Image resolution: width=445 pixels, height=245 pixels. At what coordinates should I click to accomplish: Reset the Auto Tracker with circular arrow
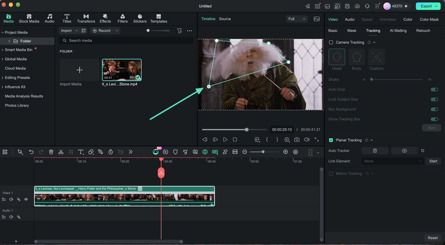(423, 151)
